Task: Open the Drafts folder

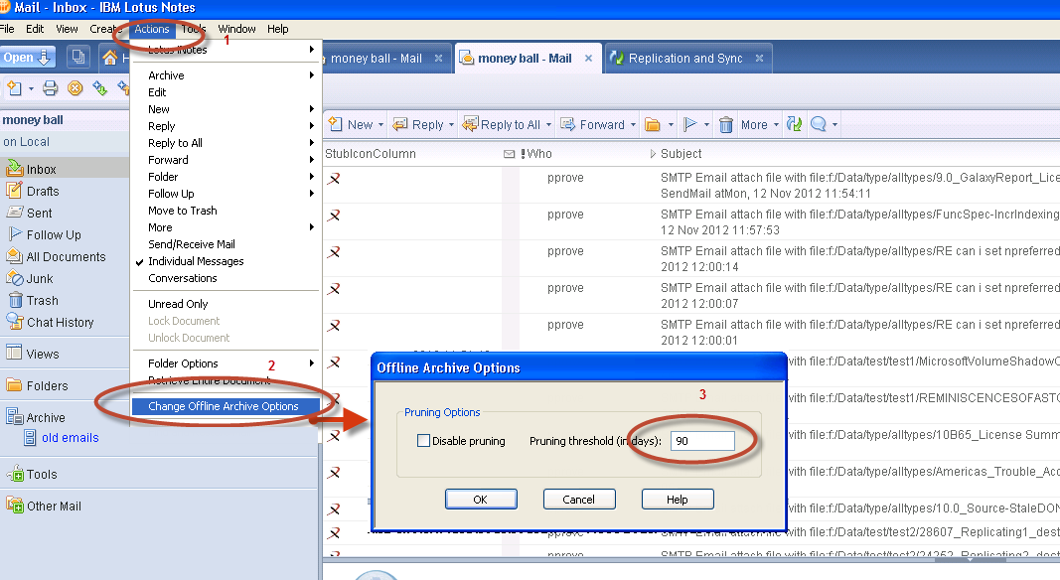Action: click(x=43, y=192)
